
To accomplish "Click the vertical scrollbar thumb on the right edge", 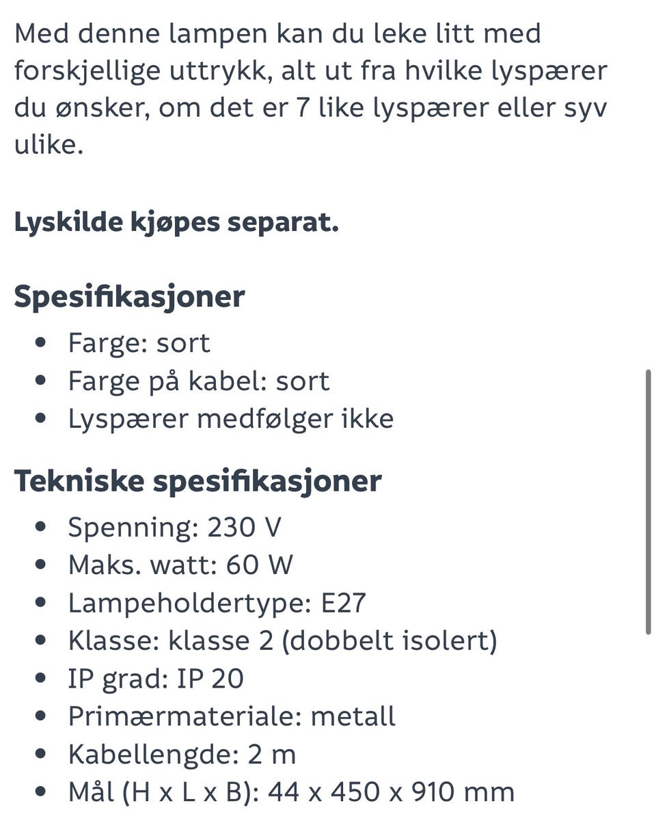I will (648, 502).
